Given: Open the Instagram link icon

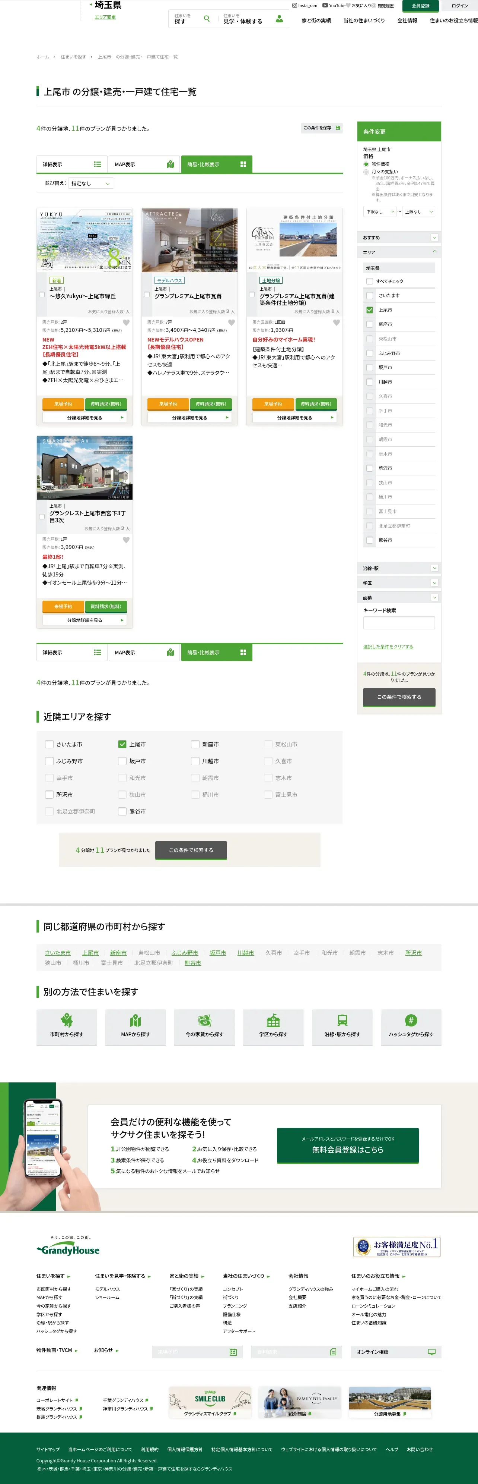Looking at the screenshot, I should coord(294,6).
